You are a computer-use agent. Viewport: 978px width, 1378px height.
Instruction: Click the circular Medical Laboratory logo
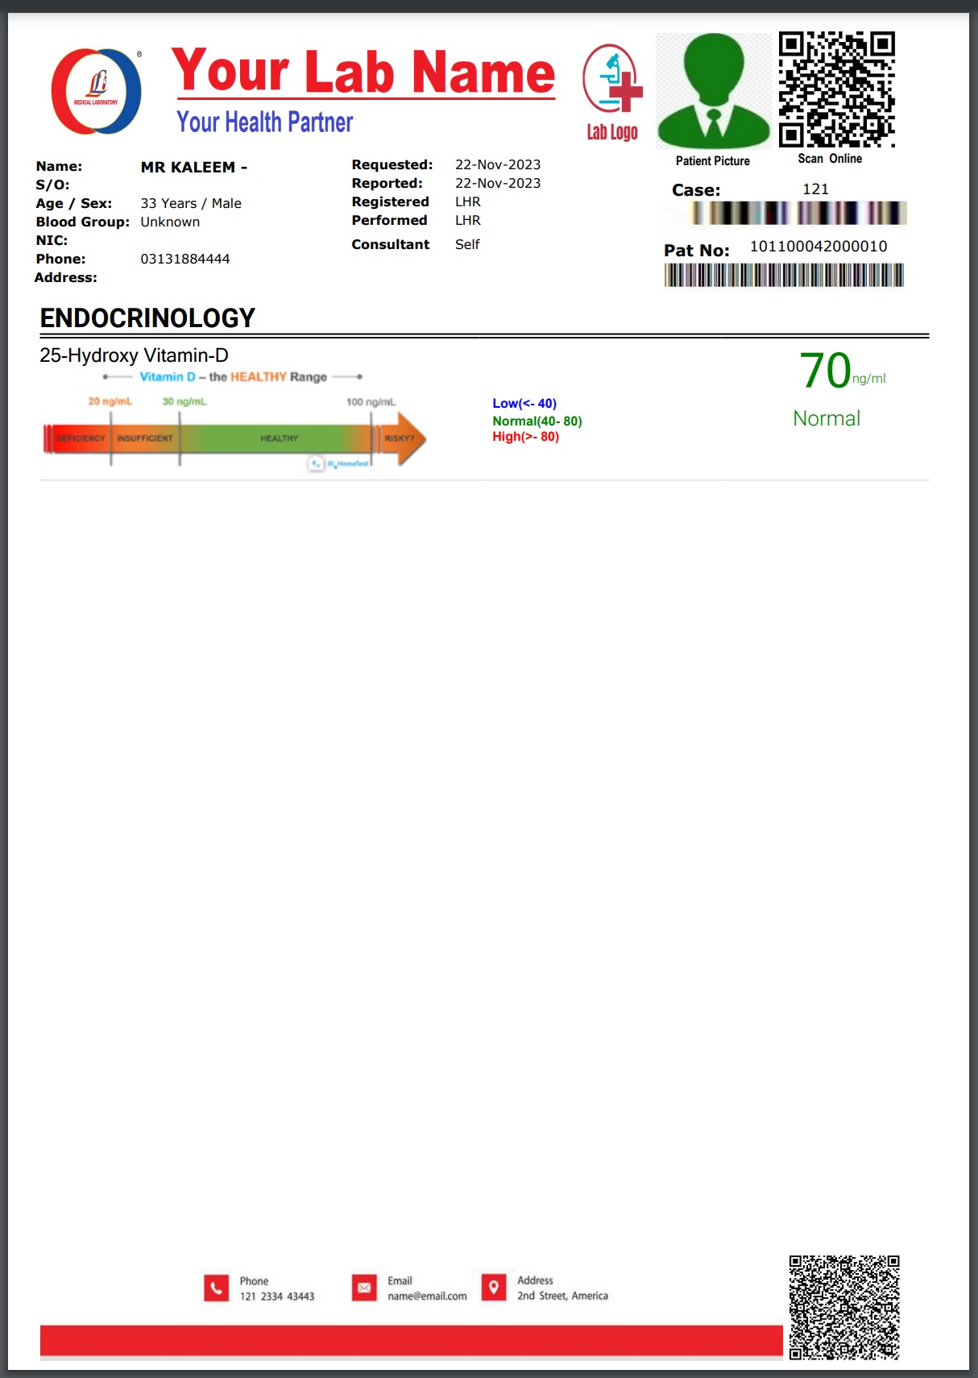pos(97,91)
